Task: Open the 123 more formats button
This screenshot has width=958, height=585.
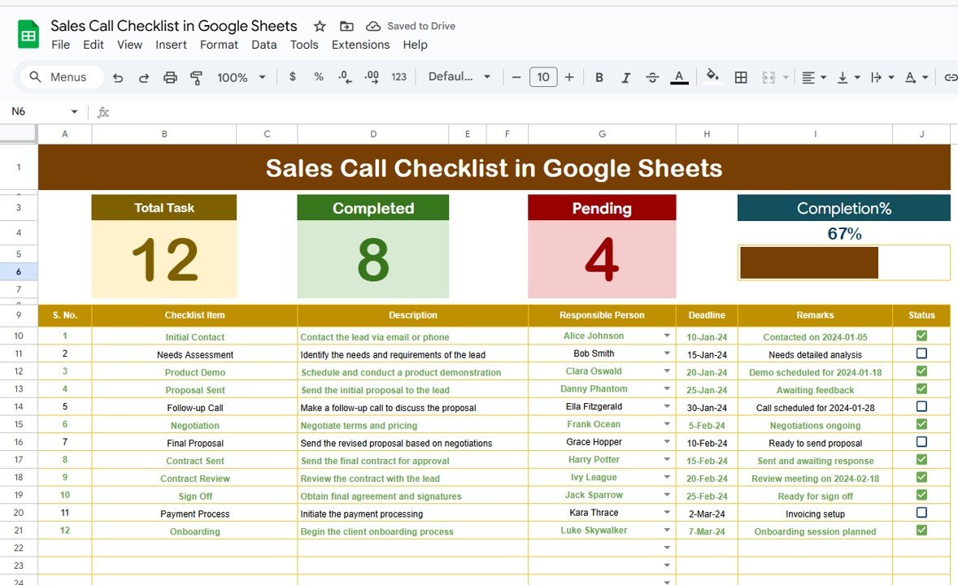Action: (399, 77)
